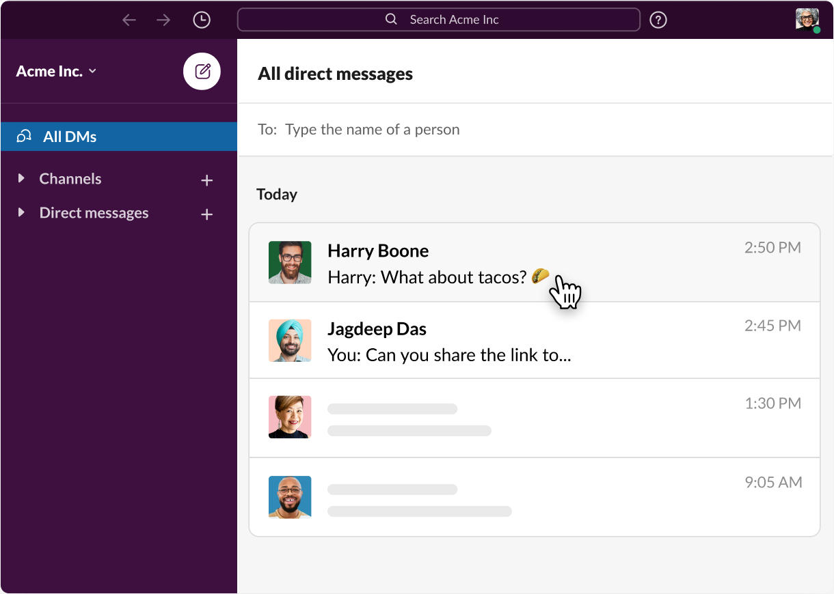This screenshot has width=834, height=594.
Task: Select the All DMs sidebar item
Action: tap(69, 136)
